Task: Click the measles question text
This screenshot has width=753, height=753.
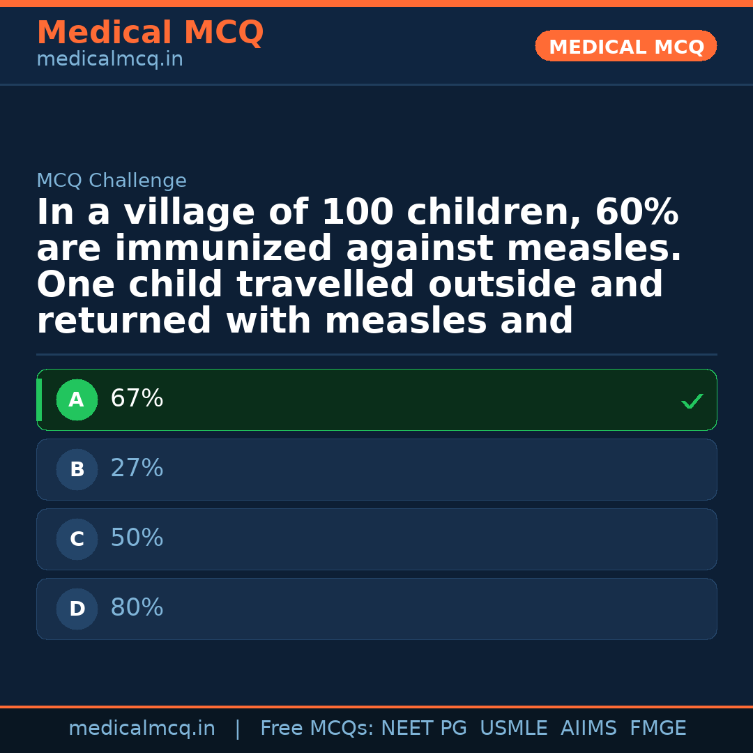Action: click(x=358, y=267)
